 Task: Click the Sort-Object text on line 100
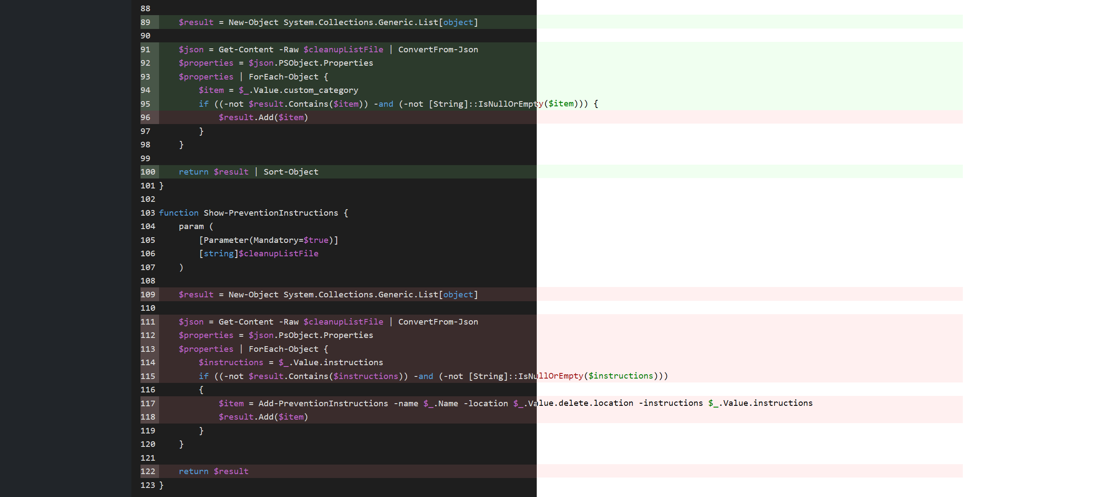tap(291, 172)
